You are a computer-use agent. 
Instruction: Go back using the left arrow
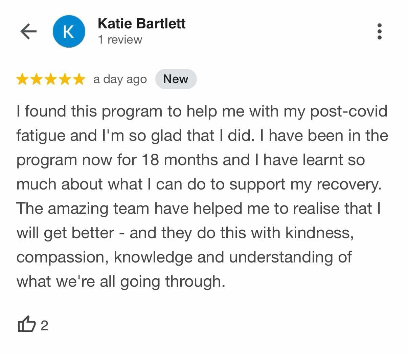tap(28, 32)
